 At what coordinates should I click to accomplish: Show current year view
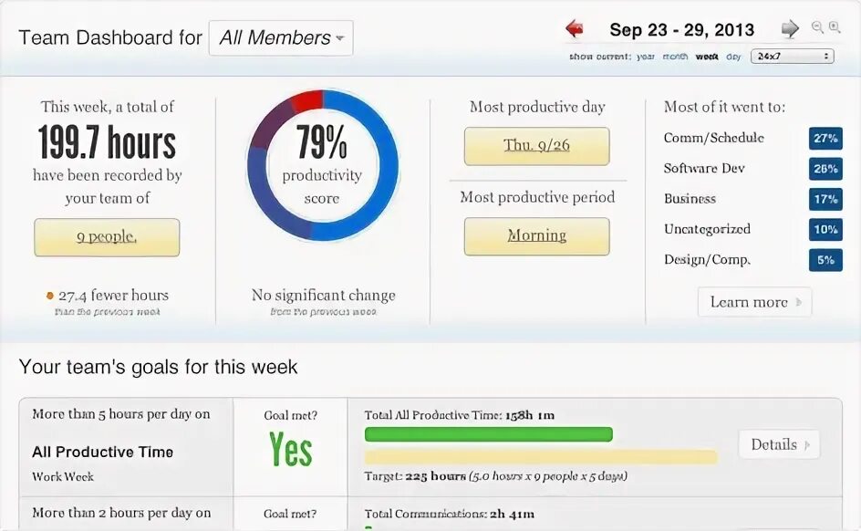click(x=646, y=57)
